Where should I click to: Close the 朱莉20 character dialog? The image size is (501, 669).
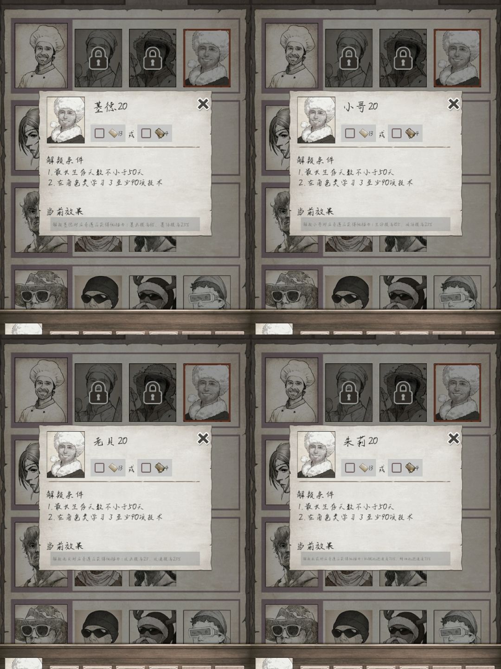pos(453,438)
